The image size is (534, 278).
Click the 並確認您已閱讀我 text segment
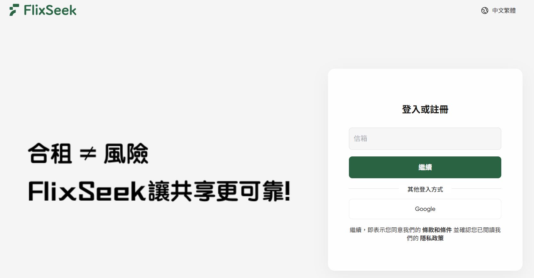point(477,230)
